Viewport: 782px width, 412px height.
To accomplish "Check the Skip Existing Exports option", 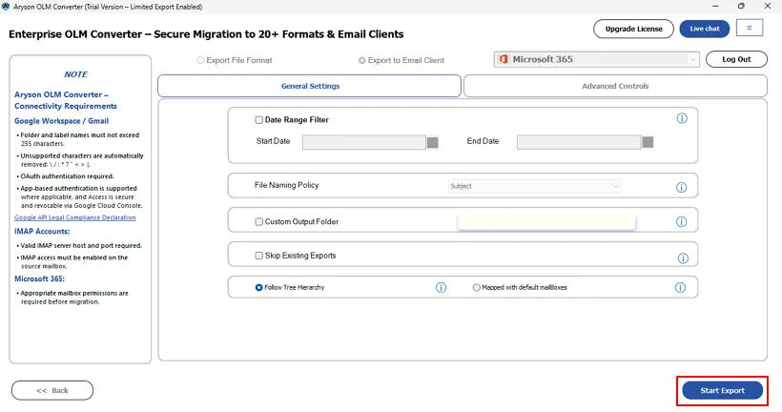I will (x=259, y=256).
